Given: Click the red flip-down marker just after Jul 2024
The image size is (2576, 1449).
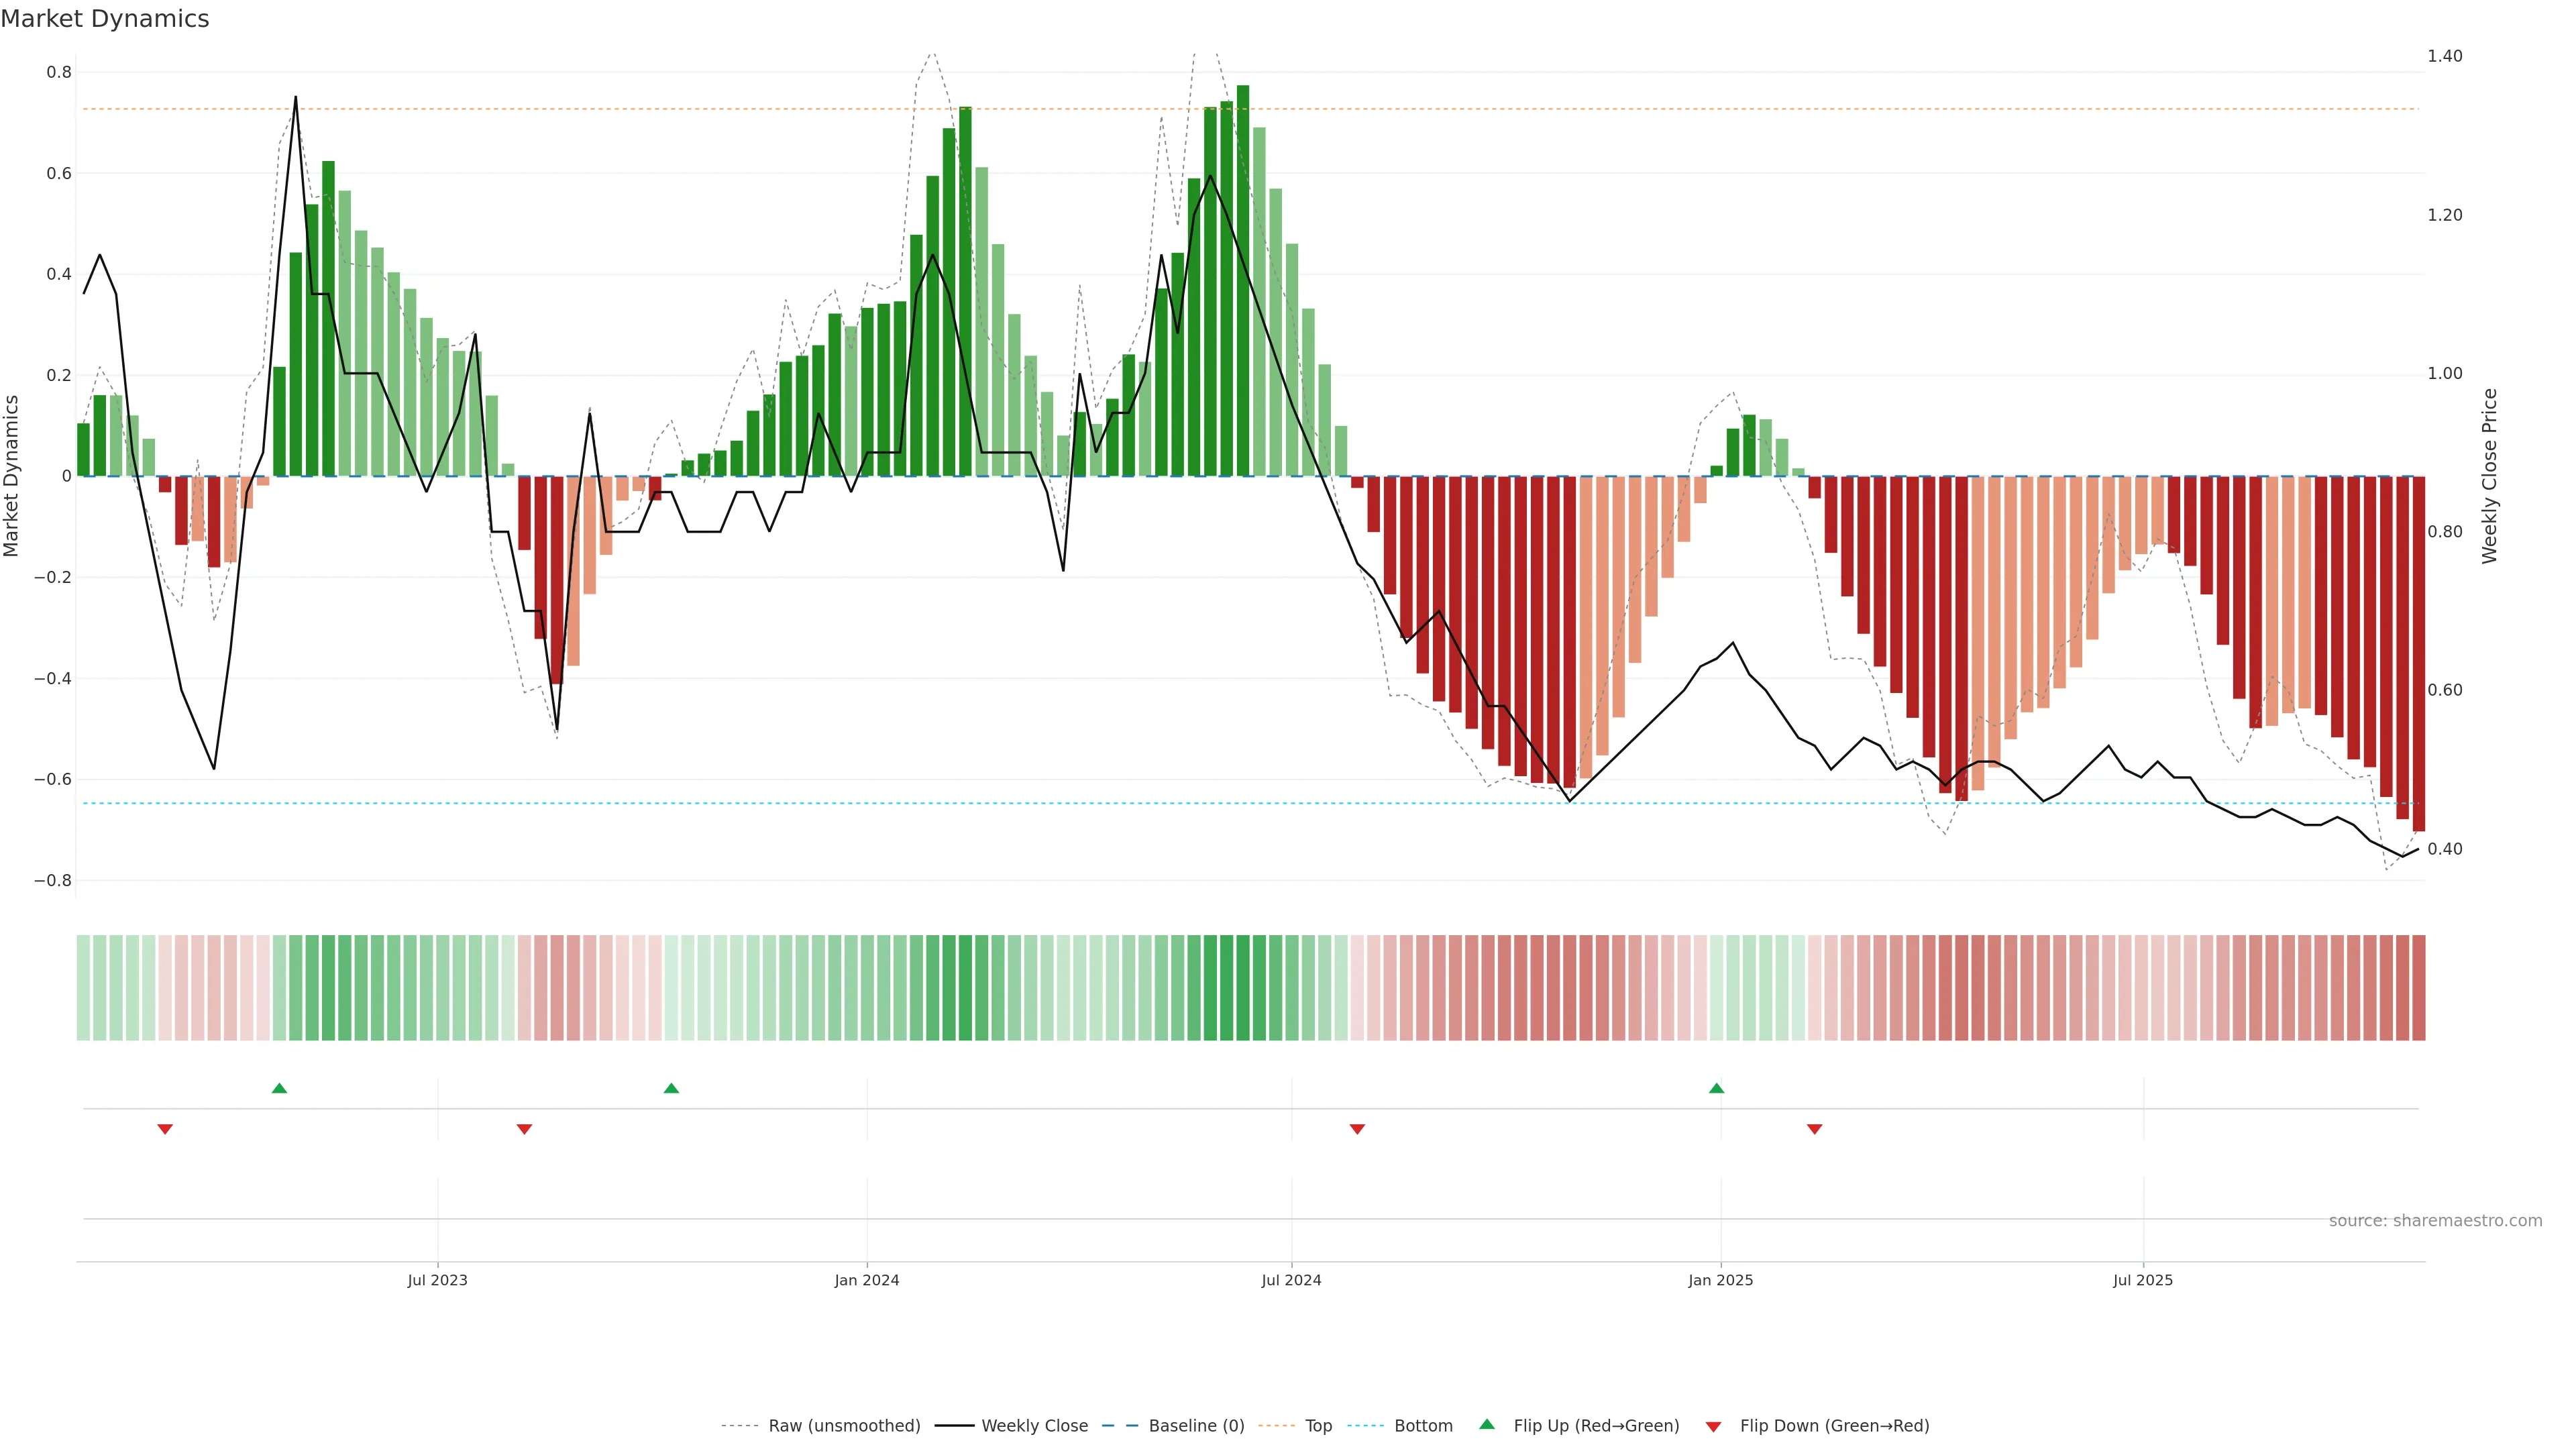Looking at the screenshot, I should pos(1357,1129).
